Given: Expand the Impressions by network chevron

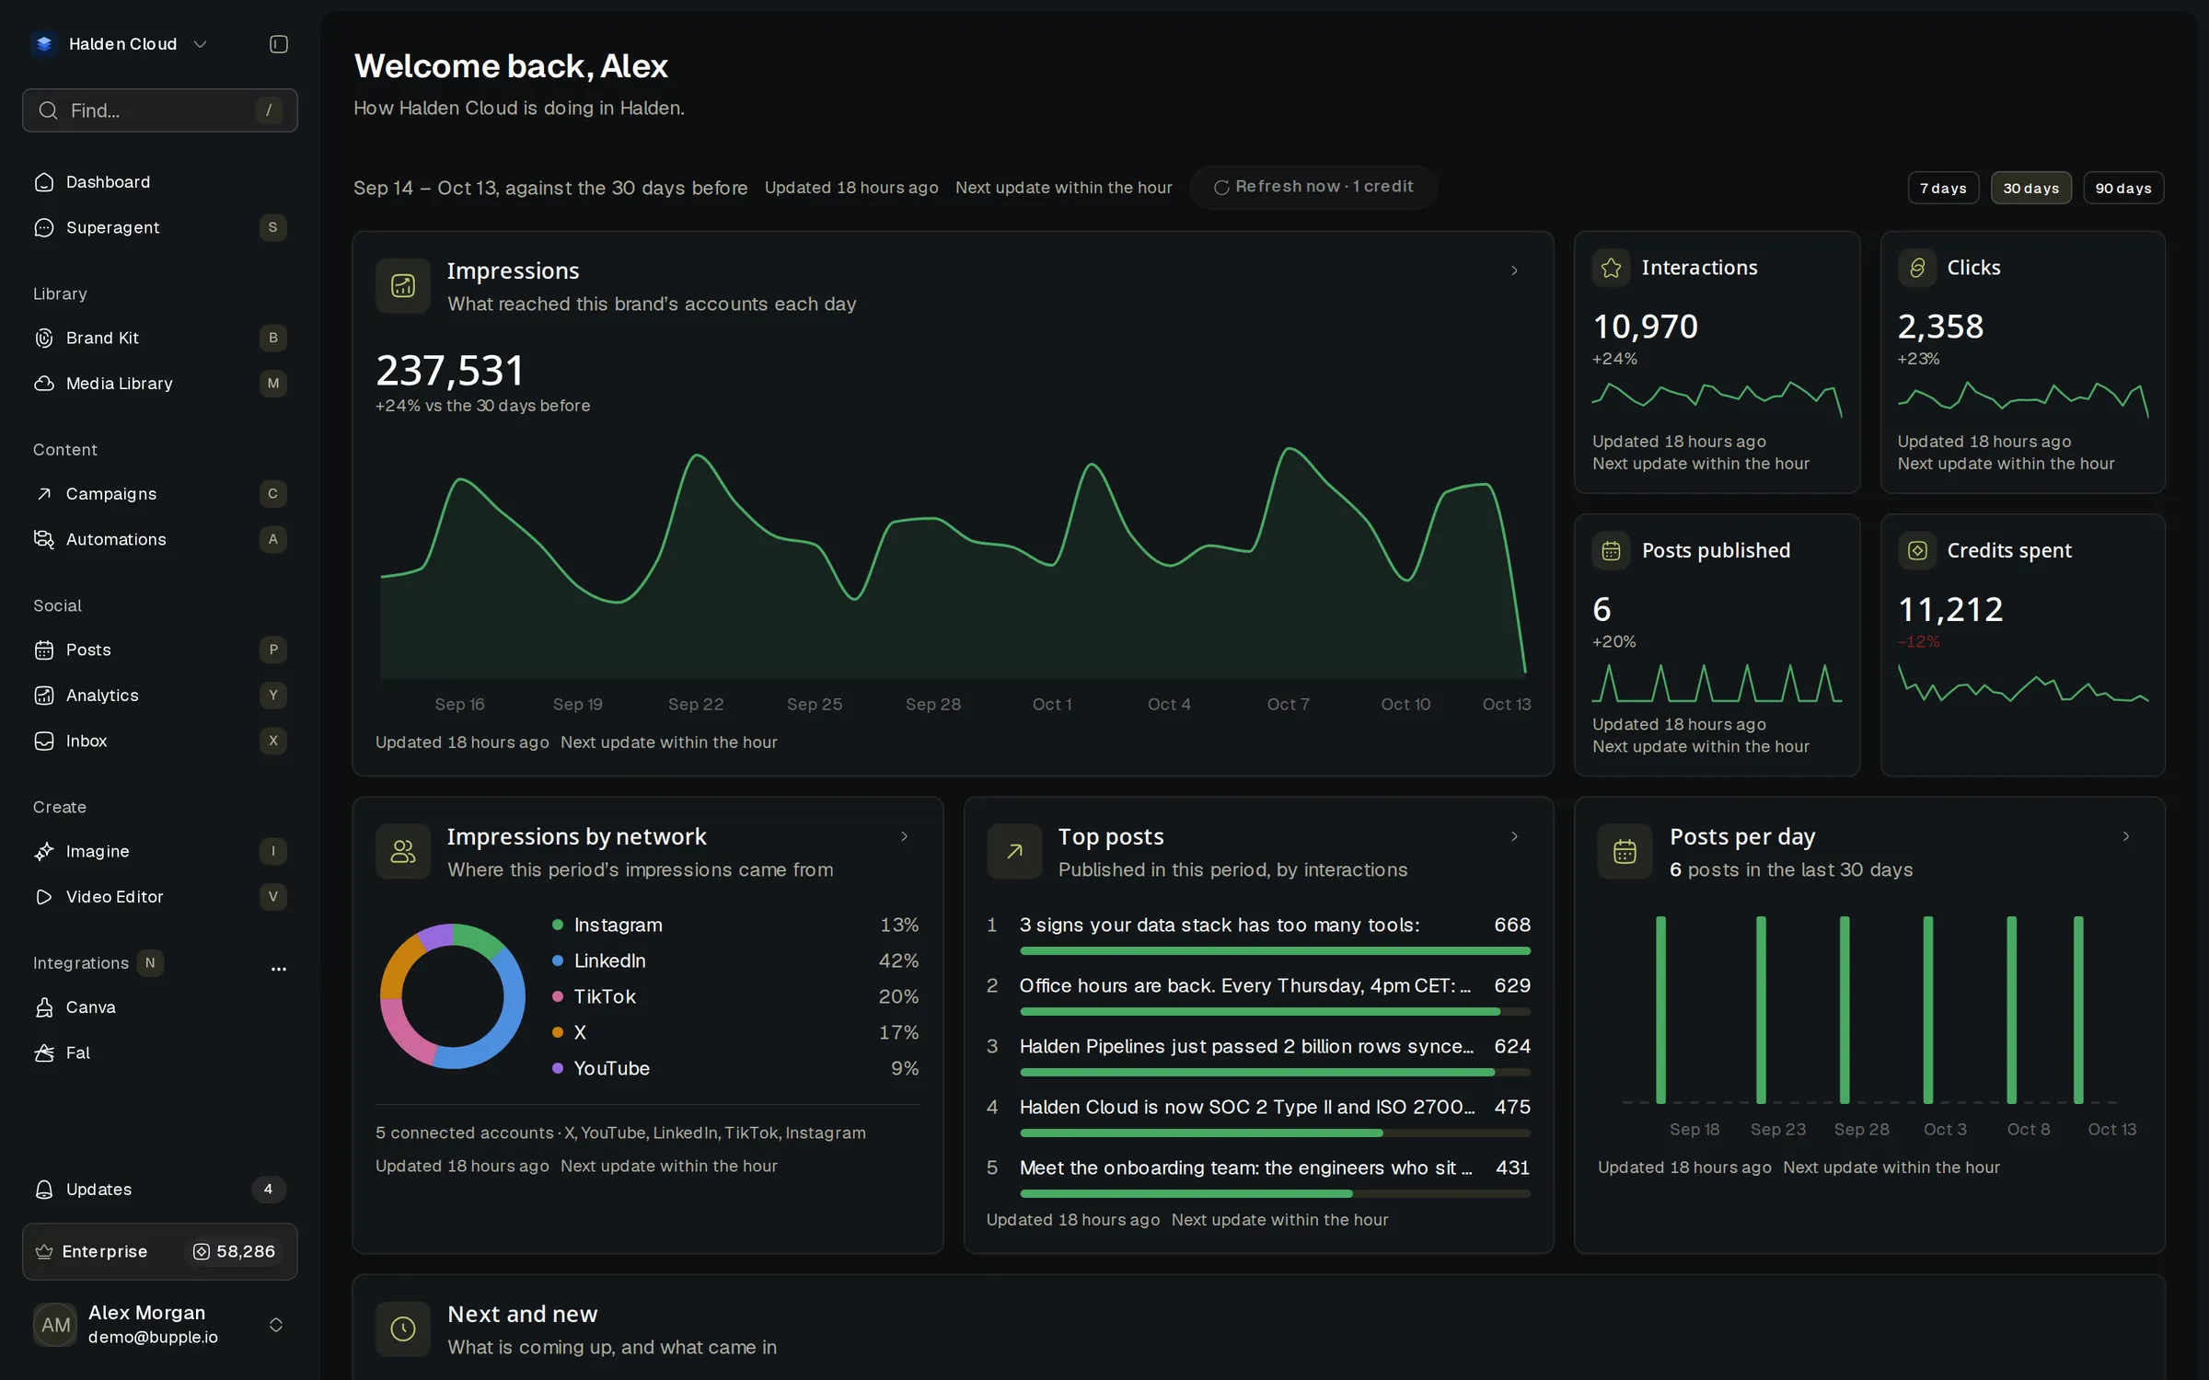Looking at the screenshot, I should [x=904, y=836].
